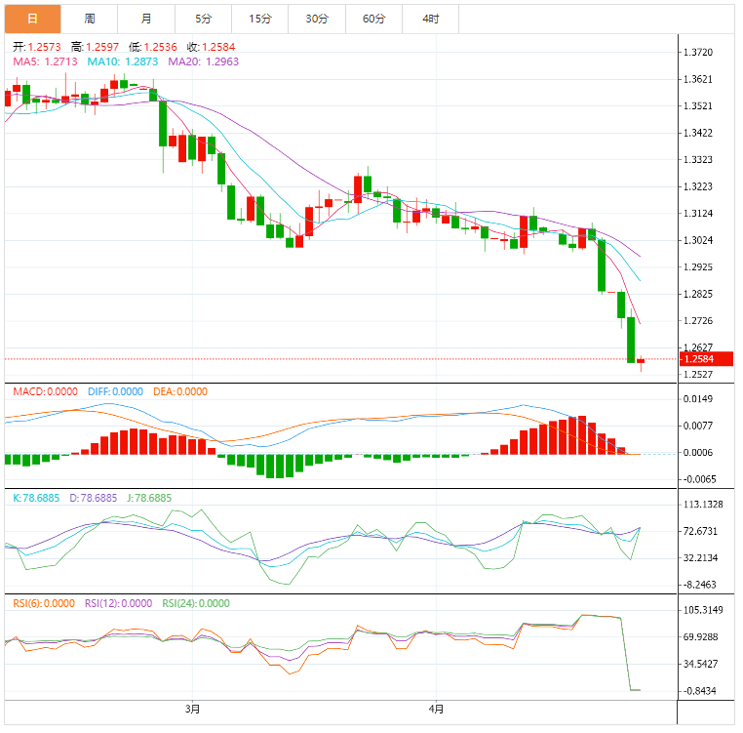Click the 72.6731 KDJ axis value
743x733 pixels.
point(700,531)
